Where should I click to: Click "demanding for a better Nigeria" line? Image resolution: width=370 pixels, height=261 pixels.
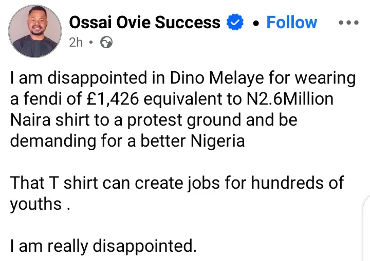point(127,140)
